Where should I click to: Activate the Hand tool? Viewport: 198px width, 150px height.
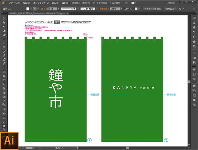point(4,126)
